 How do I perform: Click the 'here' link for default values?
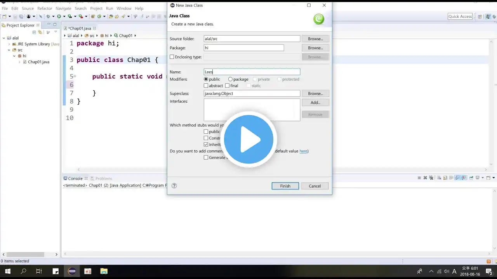coord(303,151)
